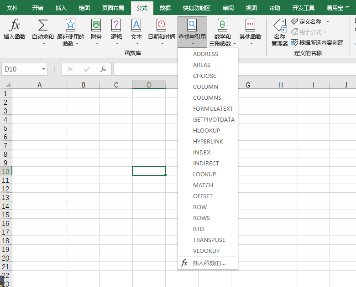The image size is (356, 287).
Task: Expand the AutoSum dropdown chevron
Action: pos(44,43)
